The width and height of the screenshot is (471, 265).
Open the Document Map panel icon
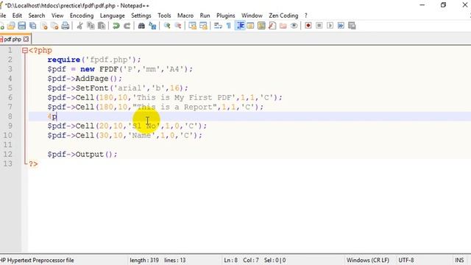(261, 26)
